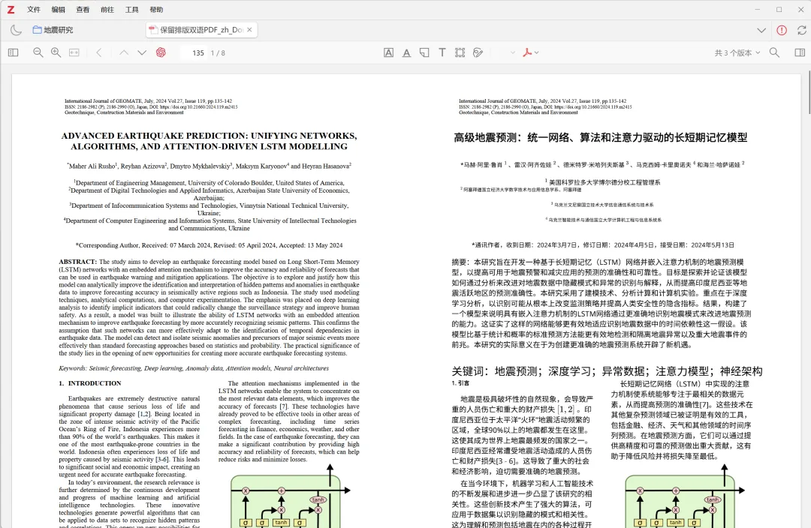Open the red AI assistant icon
The height and width of the screenshot is (528, 811).
[x=161, y=52]
